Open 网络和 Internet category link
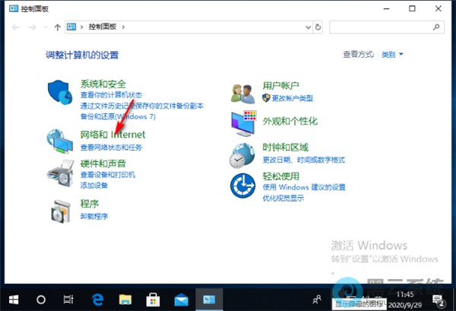 point(112,135)
